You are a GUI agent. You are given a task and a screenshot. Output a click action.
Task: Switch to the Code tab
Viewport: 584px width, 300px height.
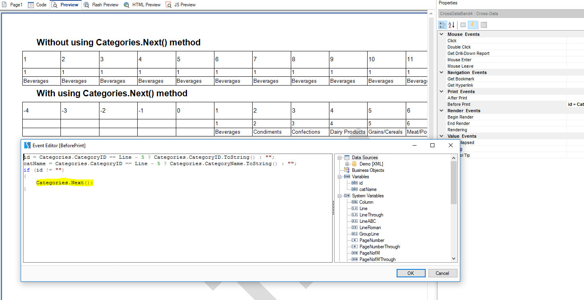[x=37, y=5]
